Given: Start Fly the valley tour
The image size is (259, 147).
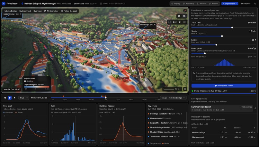Looking at the screenshot, I should click(x=51, y=11).
